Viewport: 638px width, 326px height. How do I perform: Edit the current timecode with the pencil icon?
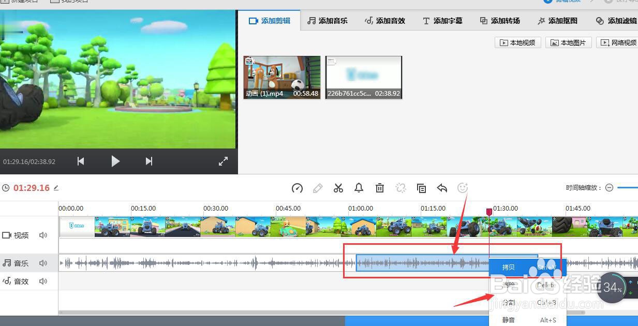coord(56,188)
